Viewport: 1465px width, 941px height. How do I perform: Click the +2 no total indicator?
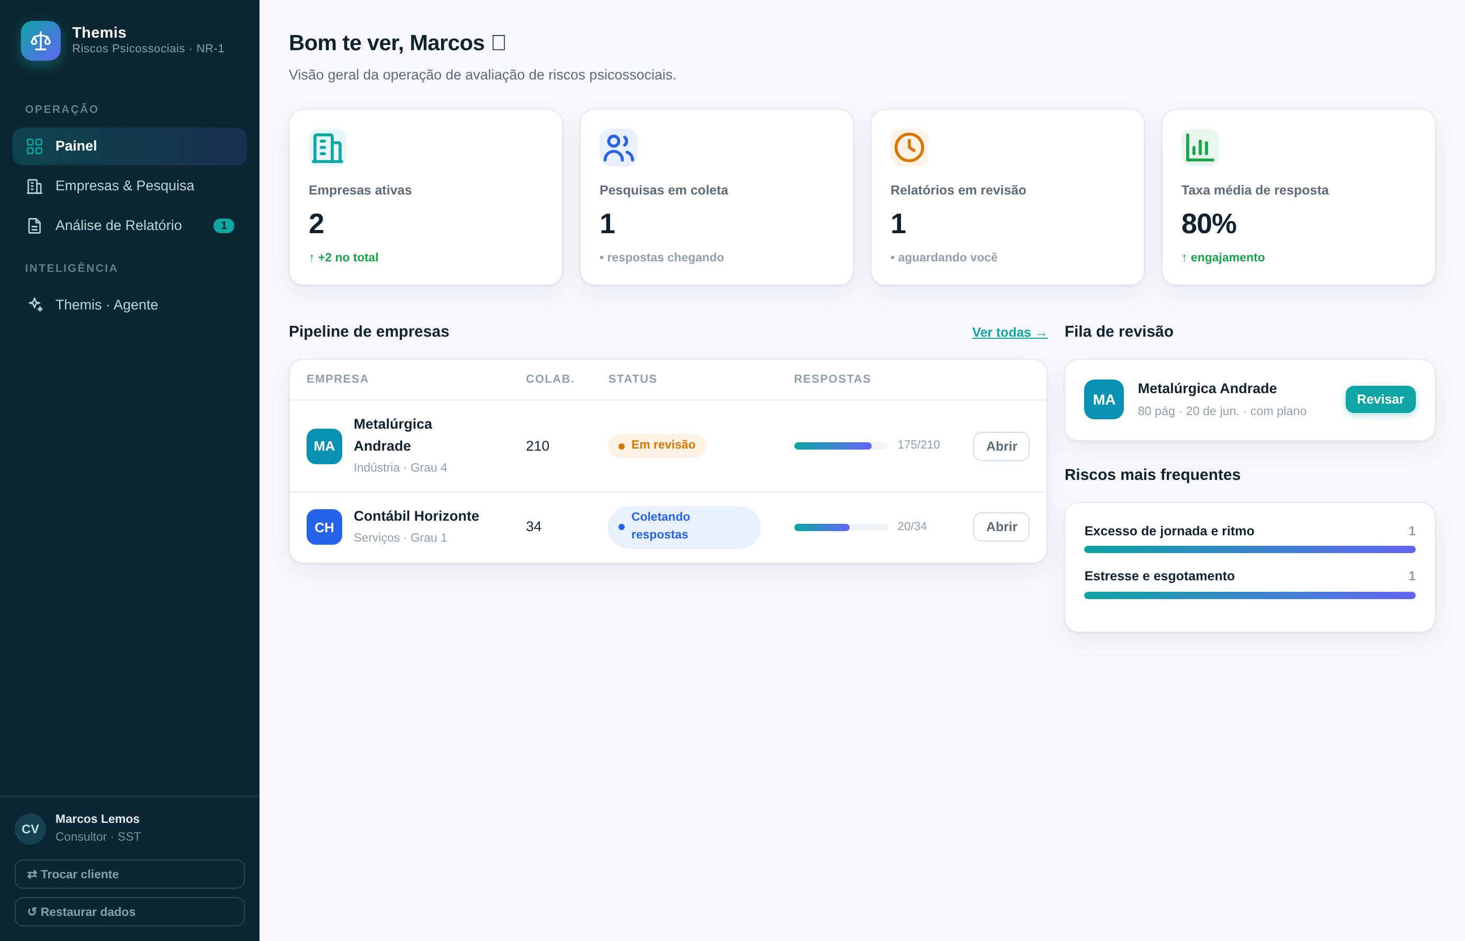[344, 257]
